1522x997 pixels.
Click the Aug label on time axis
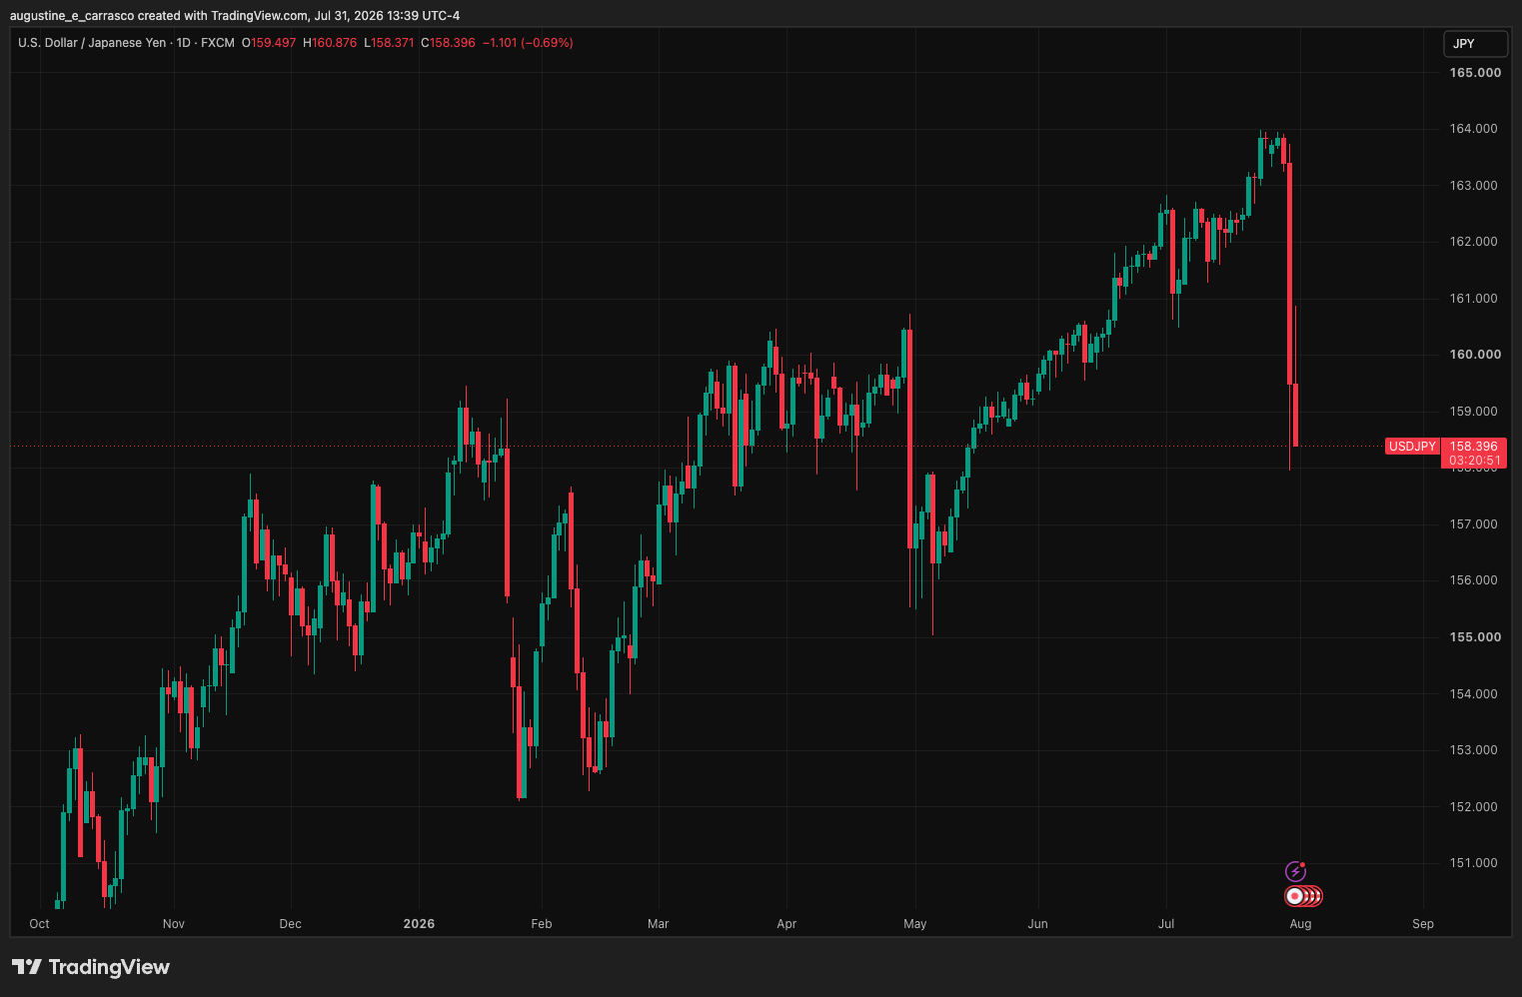point(1300,924)
